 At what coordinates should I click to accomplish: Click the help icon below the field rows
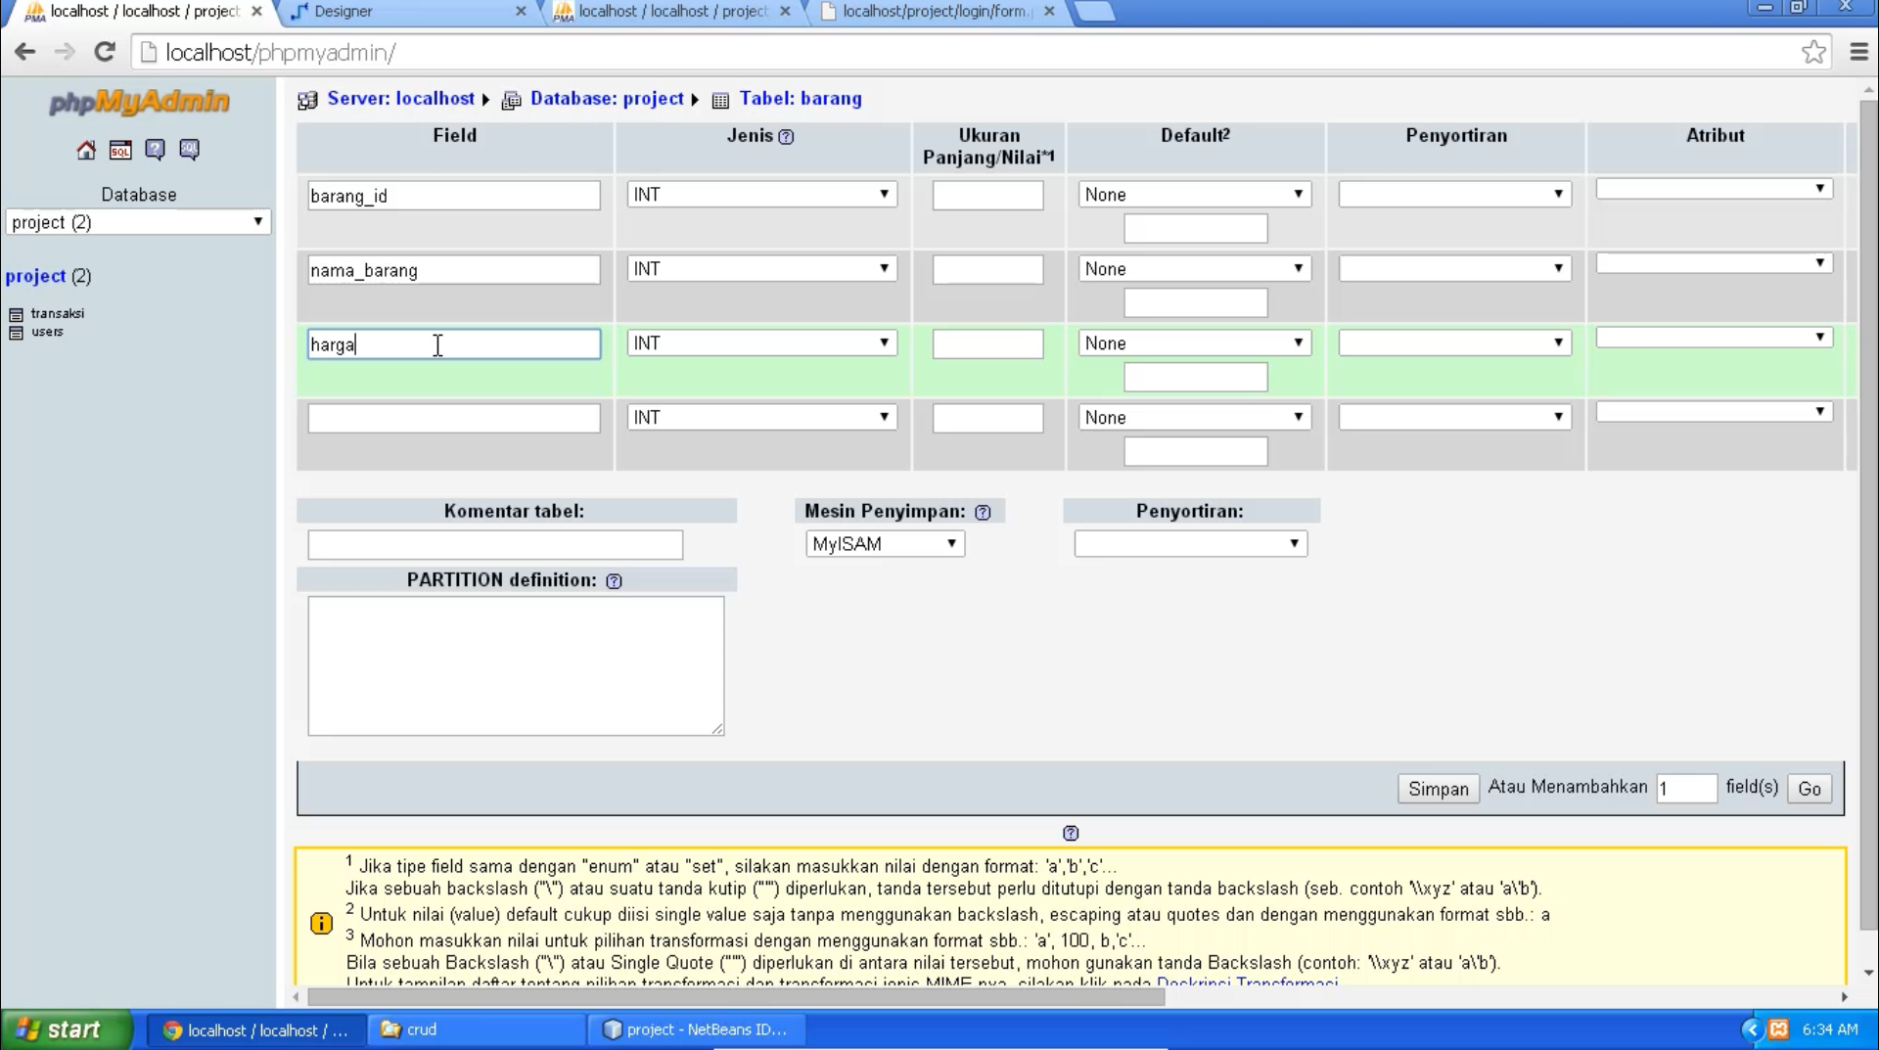coord(1070,833)
